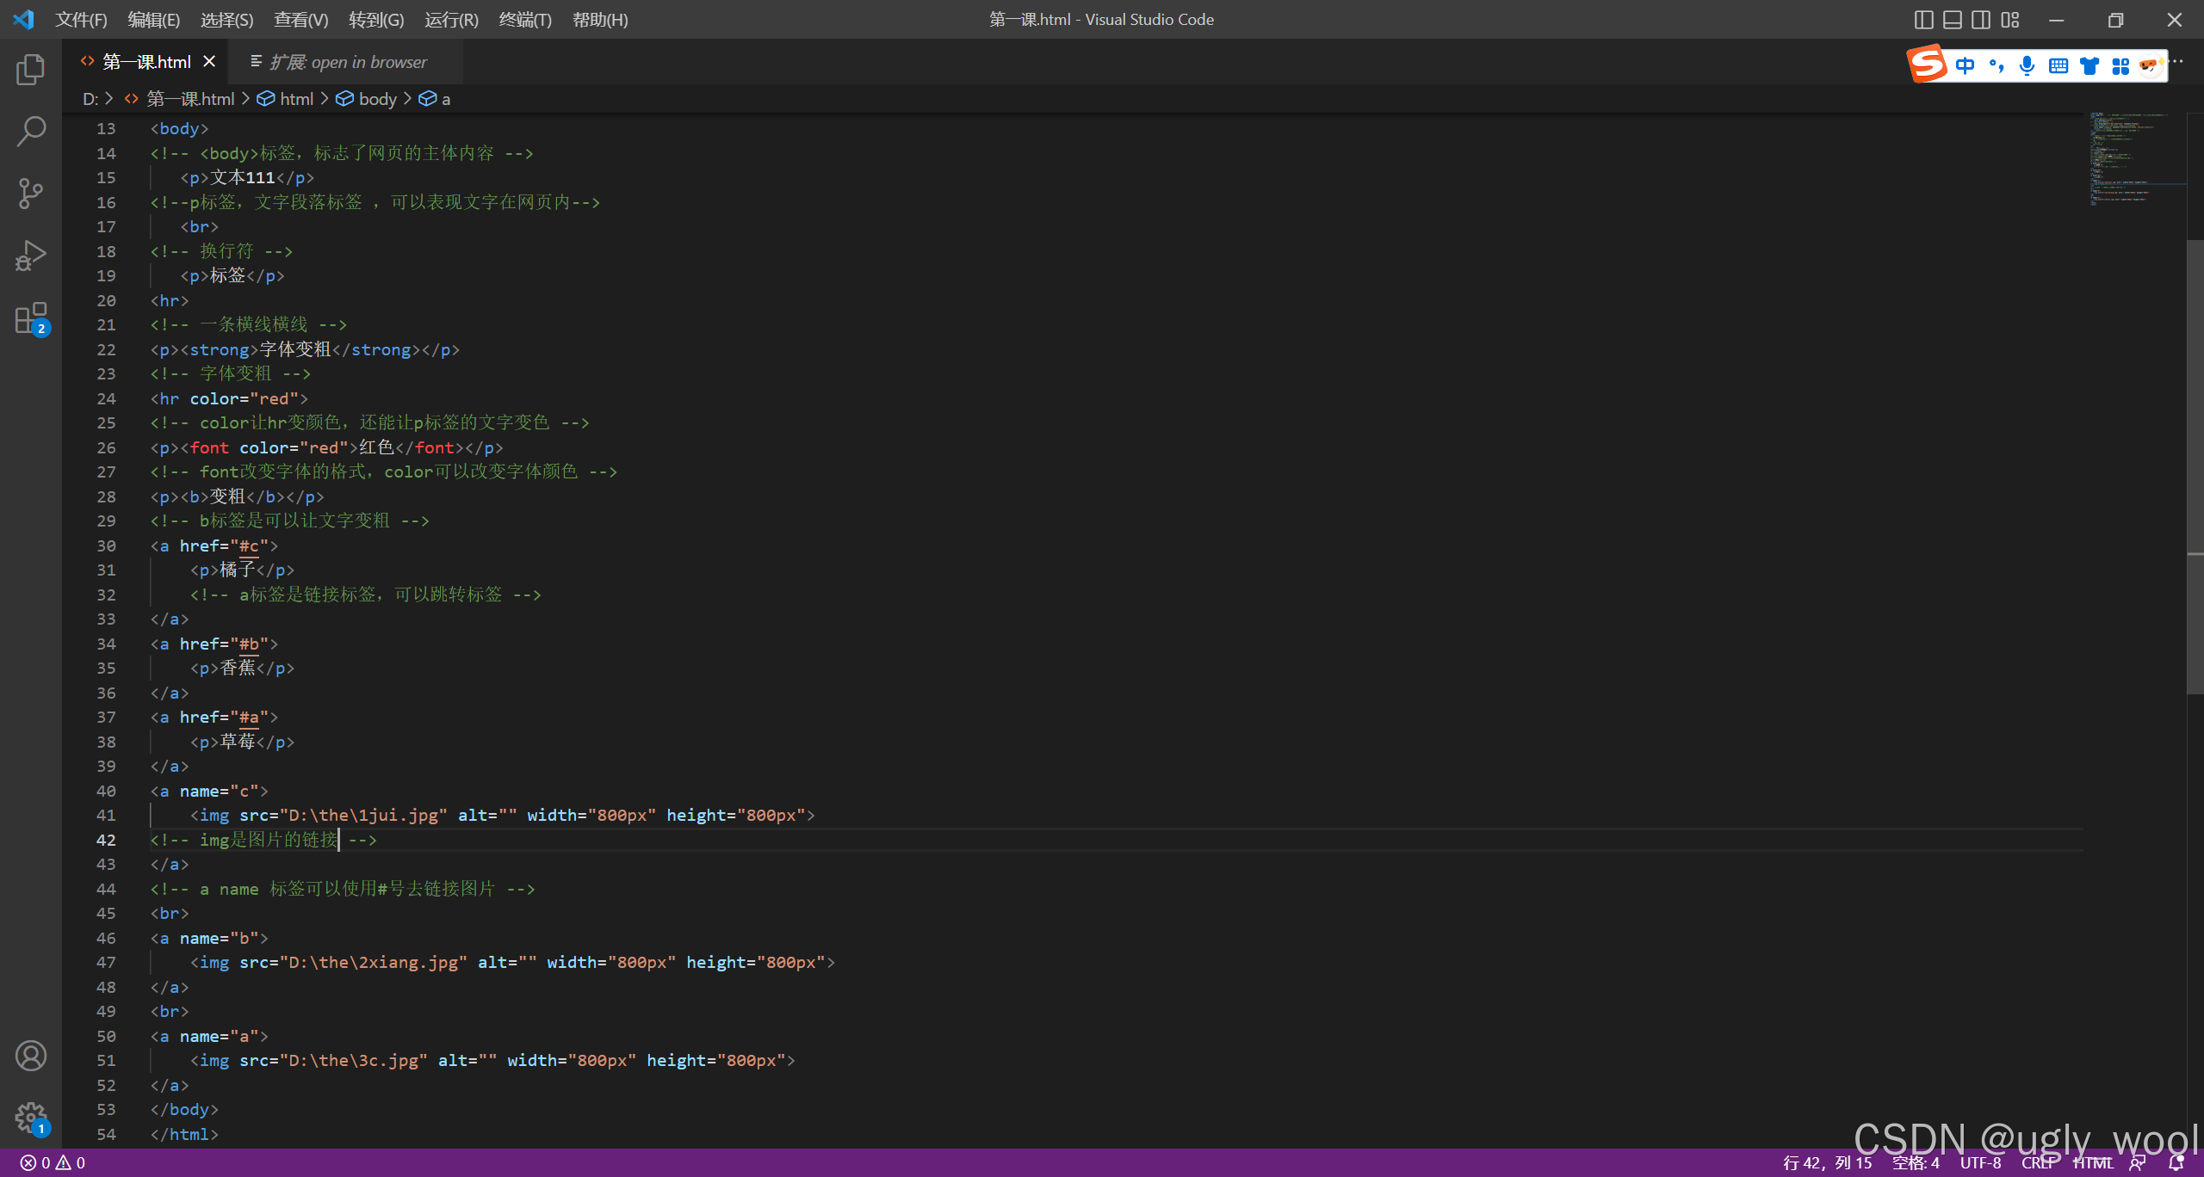The image size is (2204, 1177).
Task: Click the notifications bell in status bar
Action: tap(2176, 1163)
